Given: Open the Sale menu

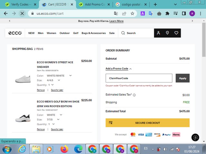Looking at the screenshot, I should click(x=112, y=33).
